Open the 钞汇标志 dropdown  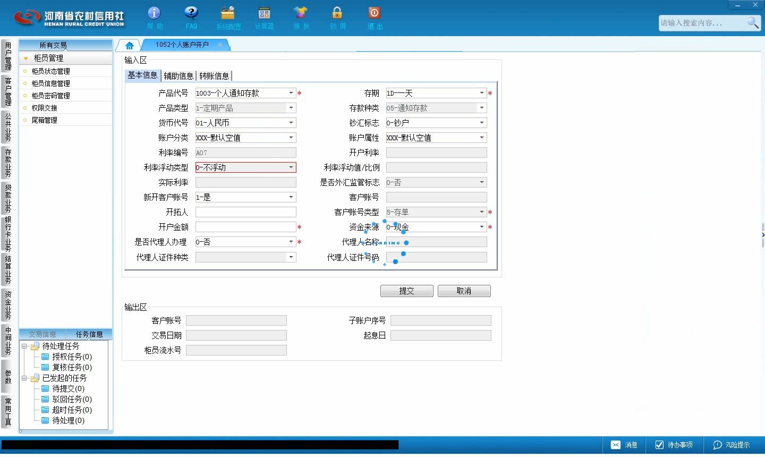coord(482,123)
